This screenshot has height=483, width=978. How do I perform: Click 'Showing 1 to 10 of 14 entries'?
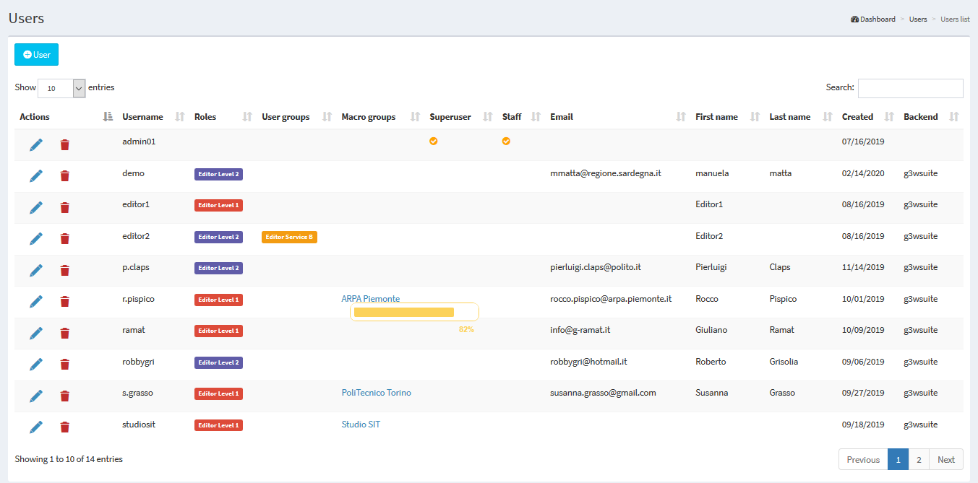coord(69,459)
